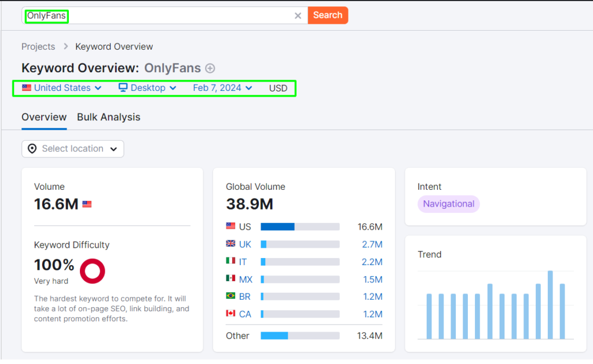Click the Canada flag icon
This screenshot has height=364, width=593.
(230, 313)
